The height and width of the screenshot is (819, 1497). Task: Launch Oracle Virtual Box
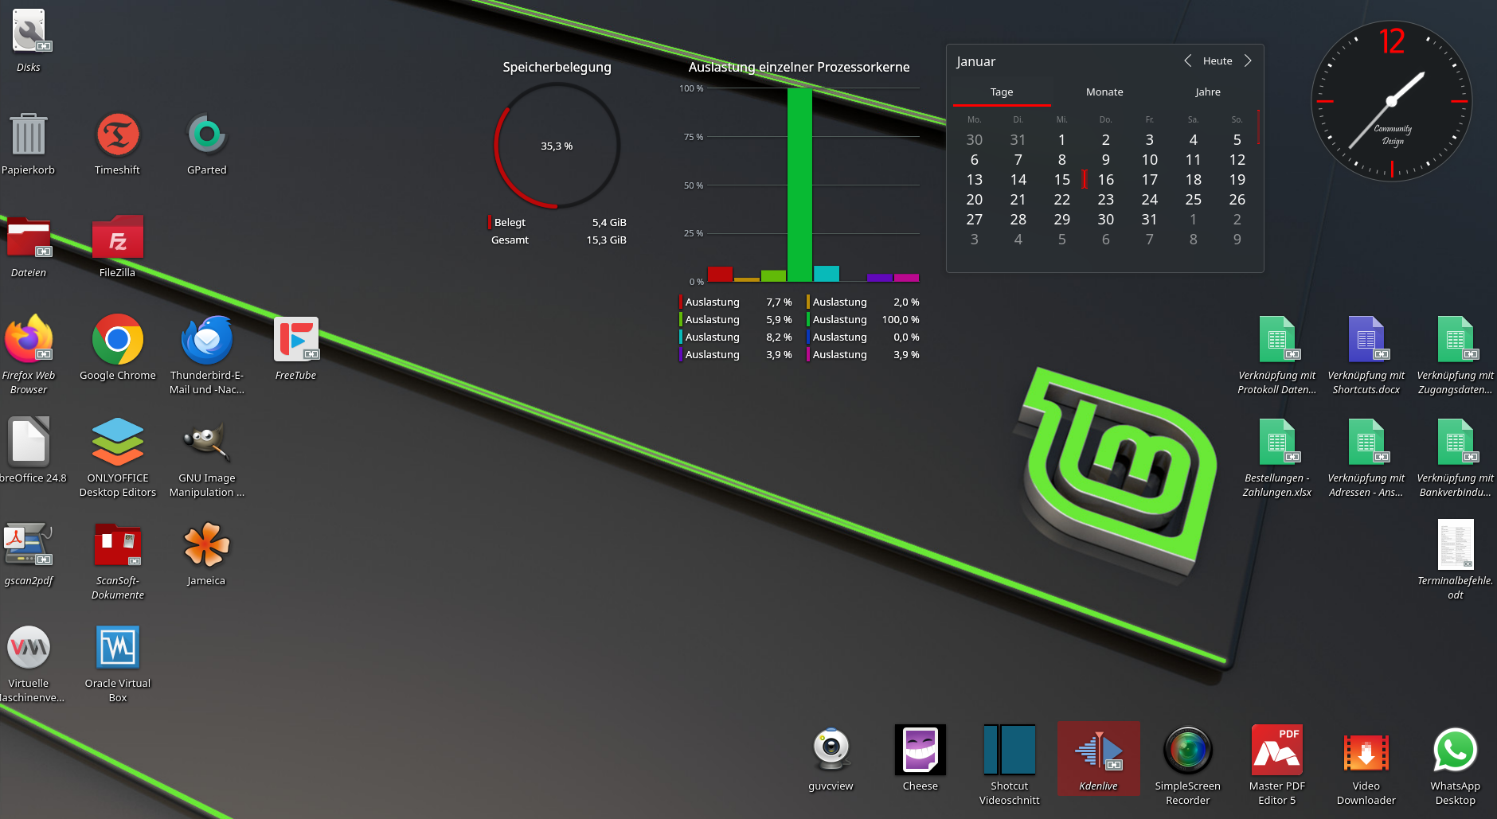pyautogui.click(x=117, y=648)
